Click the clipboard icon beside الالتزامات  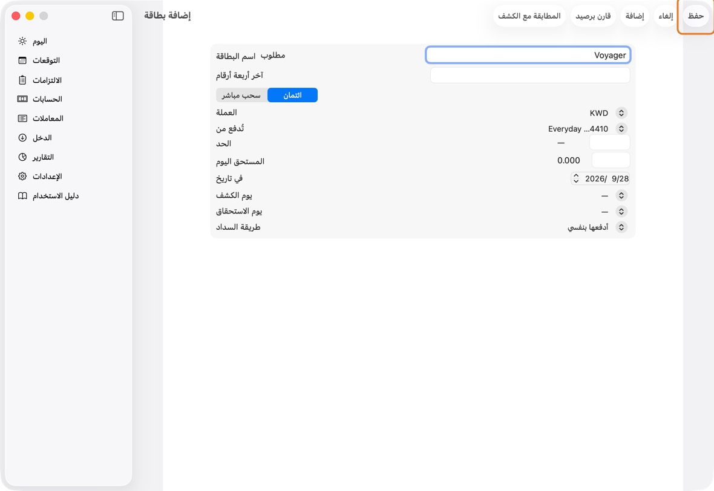coord(22,80)
